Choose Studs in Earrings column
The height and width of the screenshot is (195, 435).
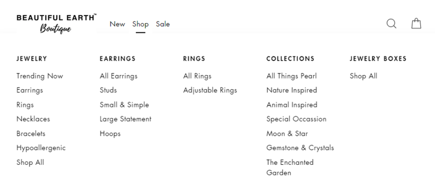(108, 90)
